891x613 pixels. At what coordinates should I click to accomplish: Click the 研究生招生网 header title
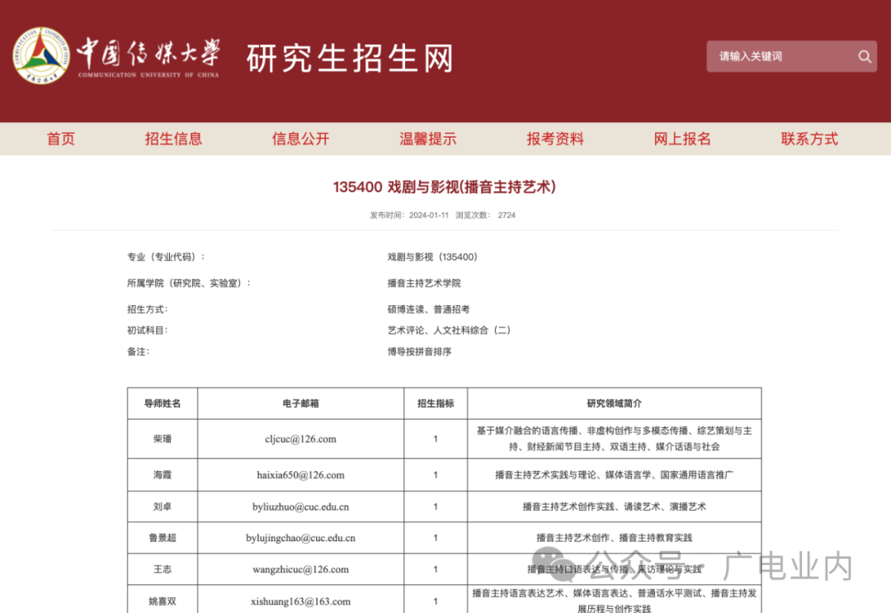346,58
